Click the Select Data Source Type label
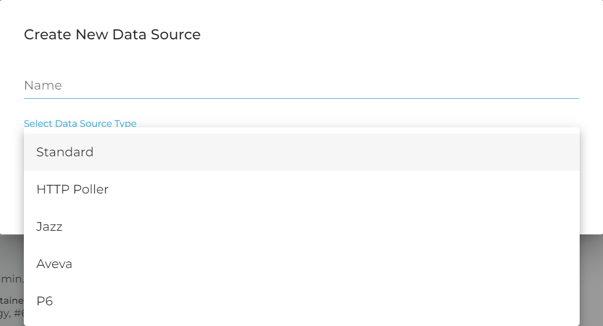The height and width of the screenshot is (326, 603). [80, 123]
